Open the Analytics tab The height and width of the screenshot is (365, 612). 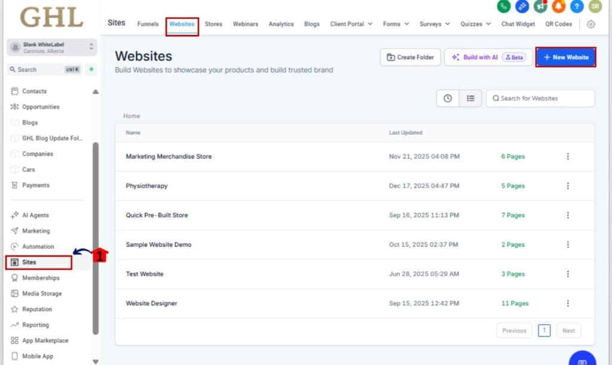pos(281,24)
